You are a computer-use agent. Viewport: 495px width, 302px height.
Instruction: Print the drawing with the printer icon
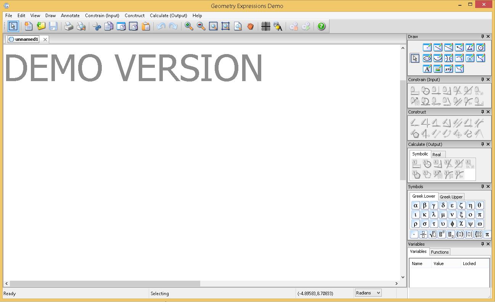tap(69, 26)
